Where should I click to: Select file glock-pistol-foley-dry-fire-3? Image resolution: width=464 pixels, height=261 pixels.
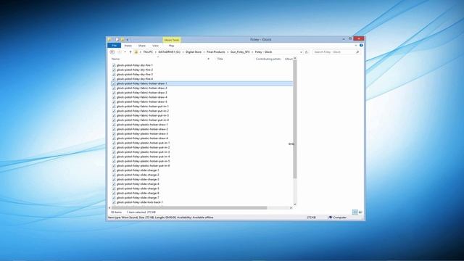coord(135,74)
